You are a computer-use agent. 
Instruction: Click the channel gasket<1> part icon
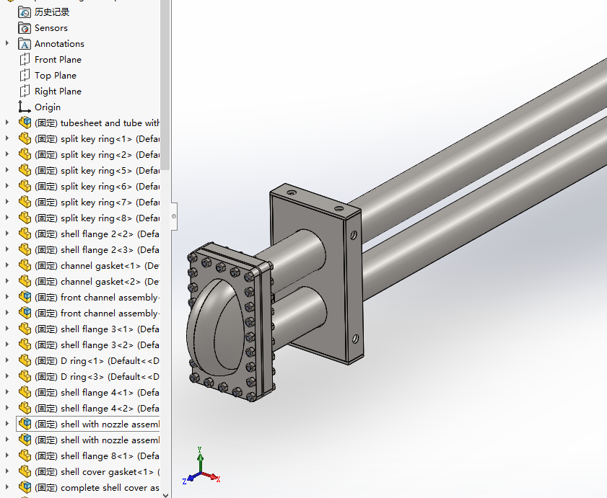click(x=25, y=266)
